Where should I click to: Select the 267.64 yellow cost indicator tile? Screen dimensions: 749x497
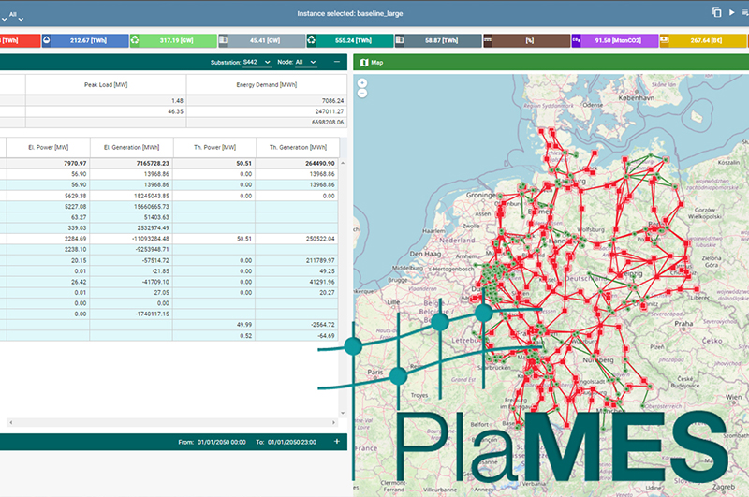[x=708, y=41]
